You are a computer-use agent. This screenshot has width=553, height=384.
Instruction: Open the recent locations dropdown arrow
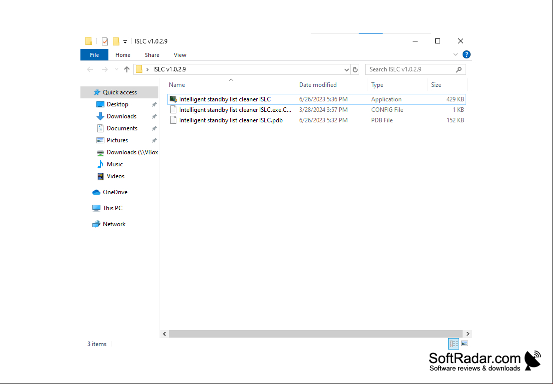coord(116,69)
